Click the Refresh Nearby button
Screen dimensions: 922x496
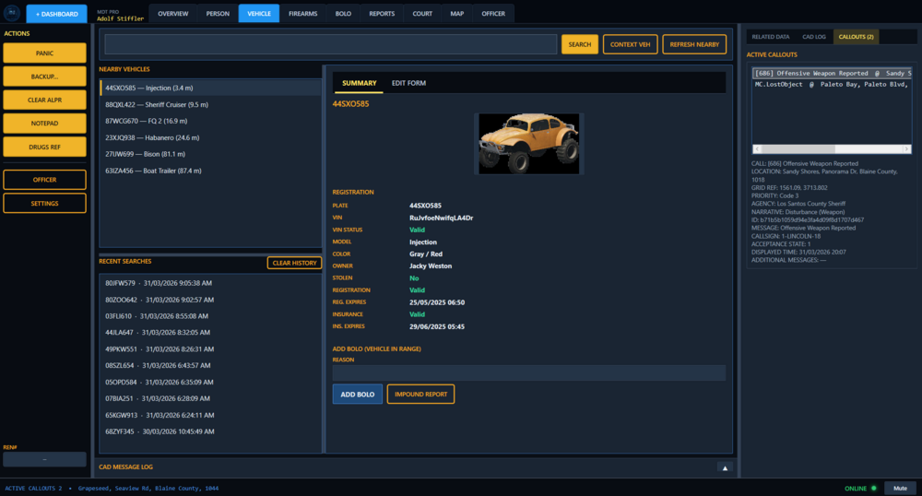pyautogui.click(x=694, y=44)
